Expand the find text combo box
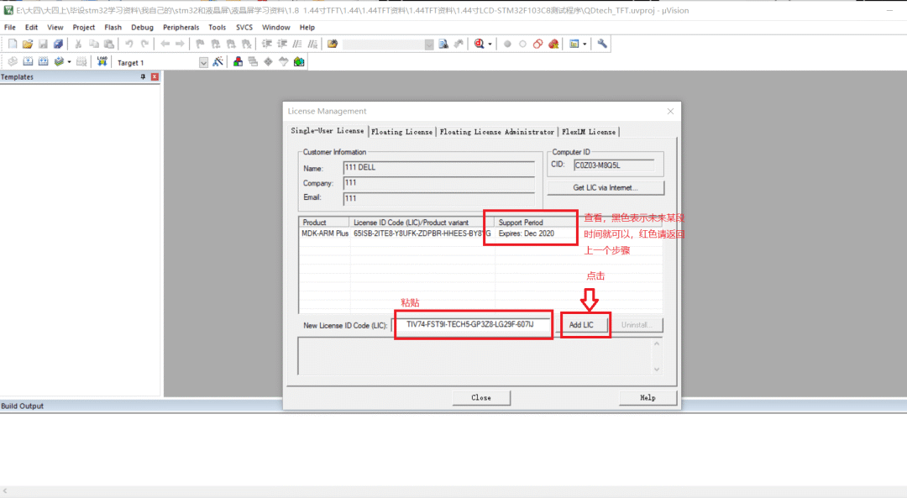This screenshot has height=498, width=907. pyautogui.click(x=429, y=45)
